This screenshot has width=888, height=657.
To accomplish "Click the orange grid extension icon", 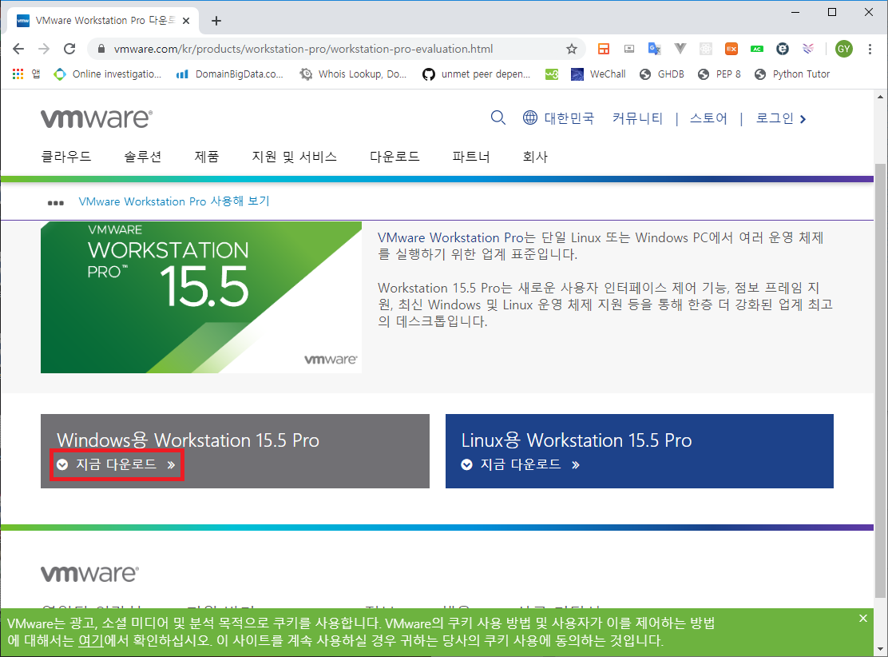I will pos(604,49).
